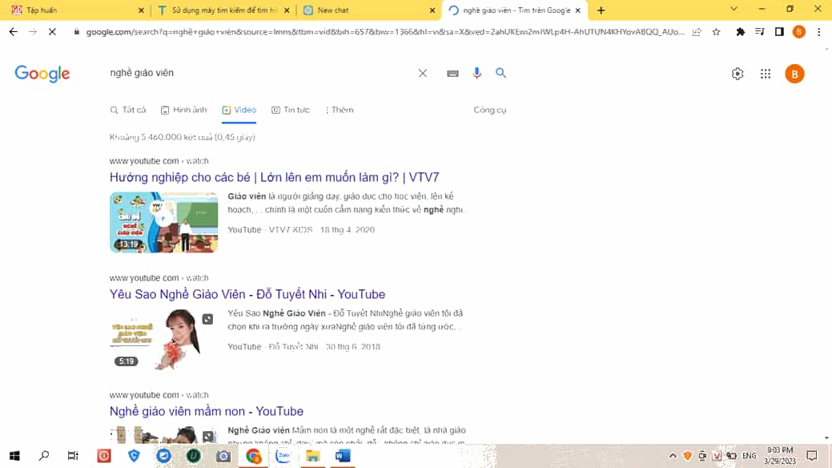832x468 pixels.
Task: Click the blue magnifier search button
Action: pos(500,73)
